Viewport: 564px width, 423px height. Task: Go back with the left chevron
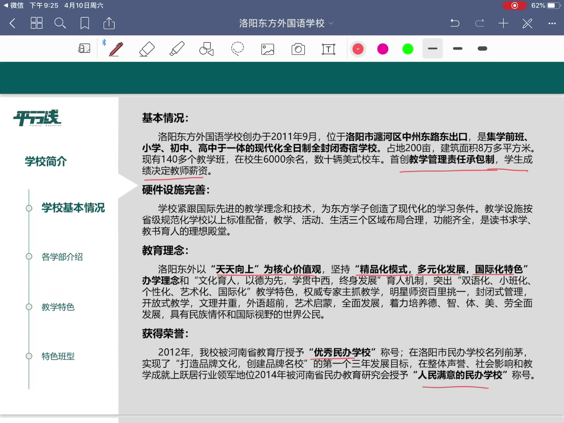click(13, 23)
